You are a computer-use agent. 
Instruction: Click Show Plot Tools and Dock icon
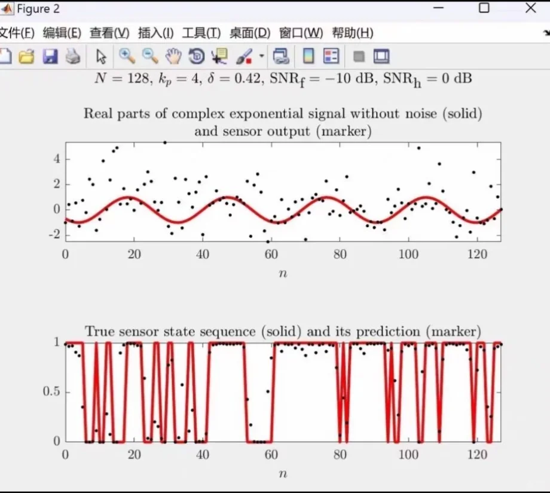click(x=381, y=56)
